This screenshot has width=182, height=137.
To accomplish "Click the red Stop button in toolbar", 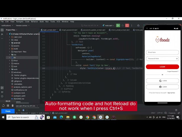I will 127,25.
